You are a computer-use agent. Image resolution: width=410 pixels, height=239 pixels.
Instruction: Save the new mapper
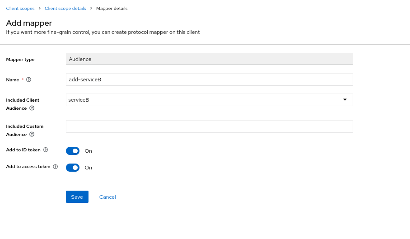tap(77, 197)
